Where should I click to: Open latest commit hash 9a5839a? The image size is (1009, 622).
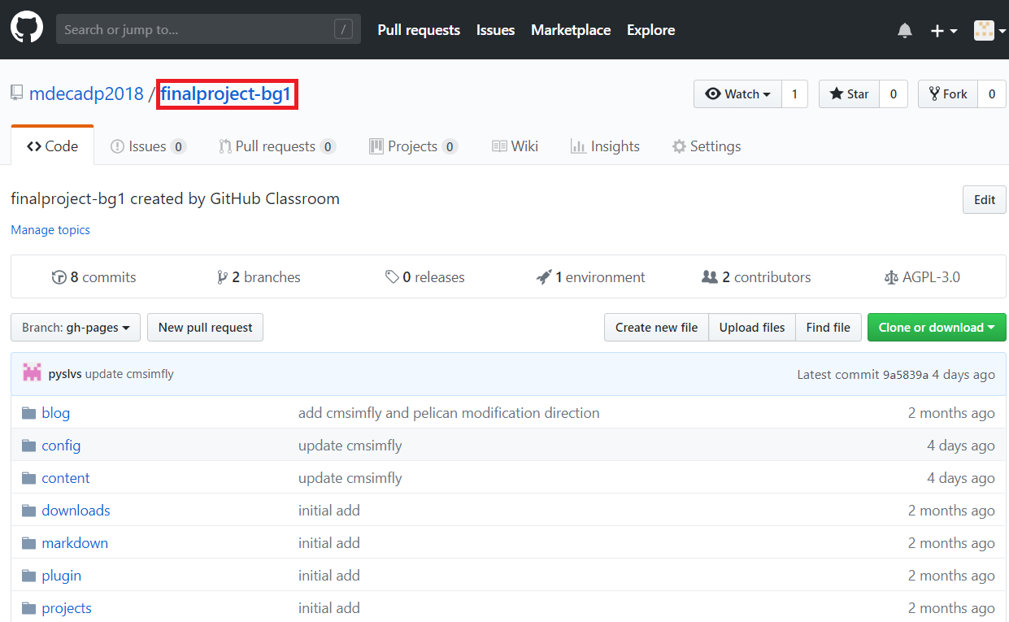click(906, 374)
